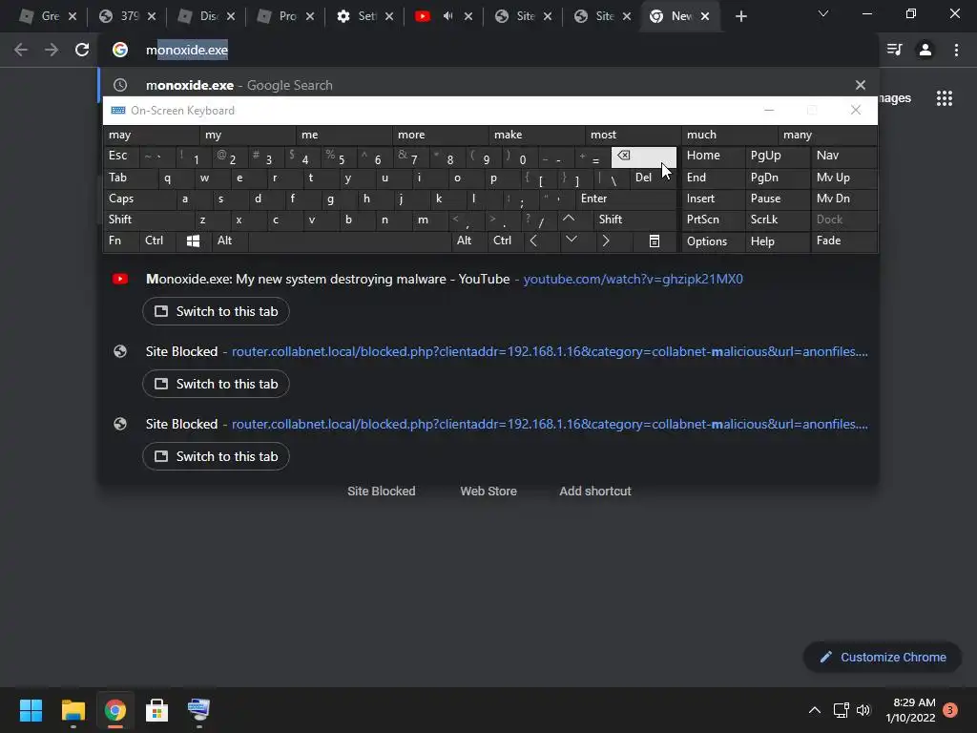Open Microsoft Store from taskbar
This screenshot has width=977, height=733.
coord(156,709)
